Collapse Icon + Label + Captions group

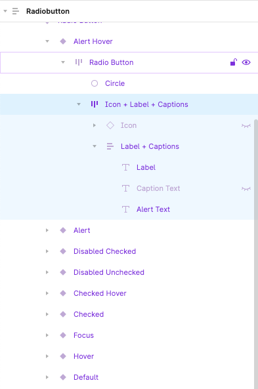coord(79,104)
